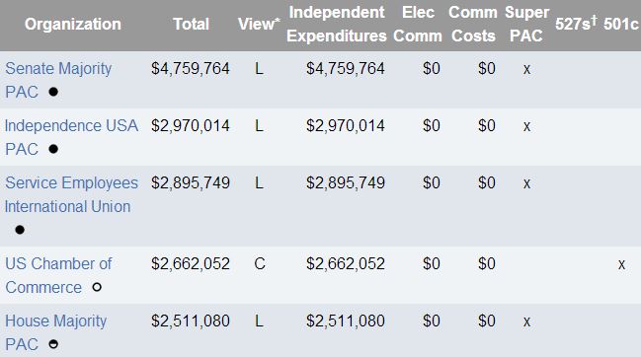
Task: Open the Service Employees International Union link
Action: (x=71, y=194)
